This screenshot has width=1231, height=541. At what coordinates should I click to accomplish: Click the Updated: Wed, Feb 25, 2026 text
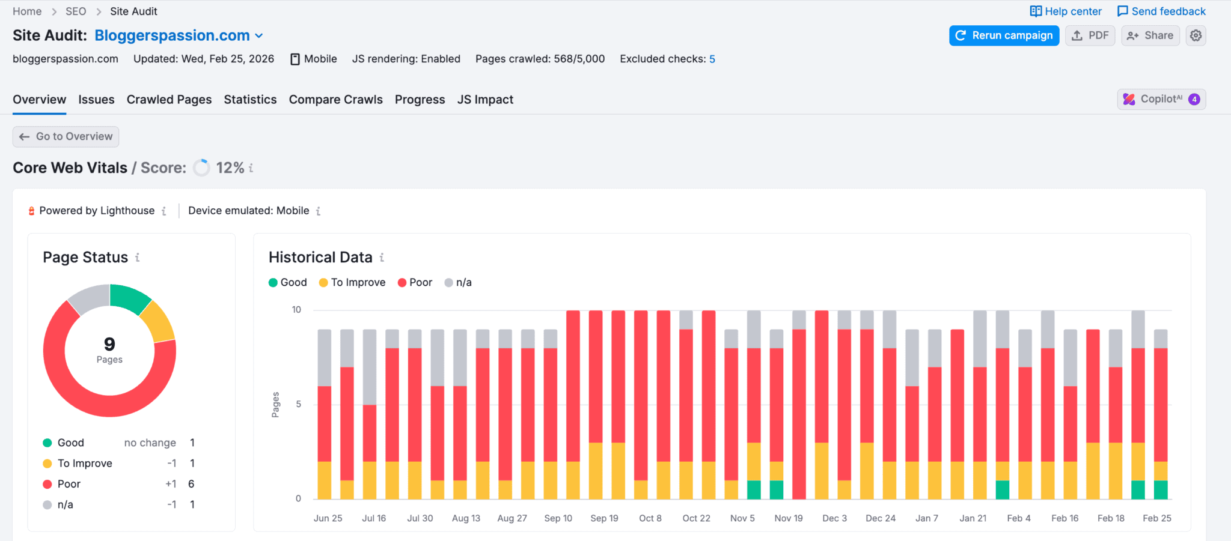pyautogui.click(x=204, y=59)
